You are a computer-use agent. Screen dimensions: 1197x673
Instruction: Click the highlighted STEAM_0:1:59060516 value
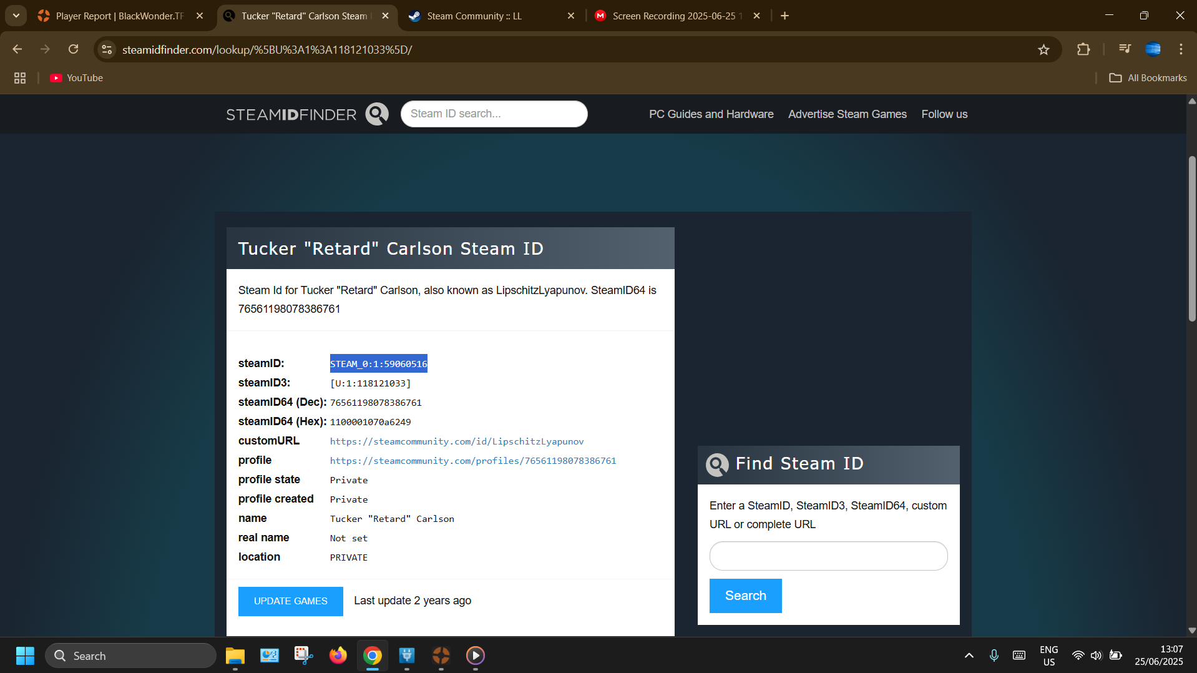click(378, 363)
